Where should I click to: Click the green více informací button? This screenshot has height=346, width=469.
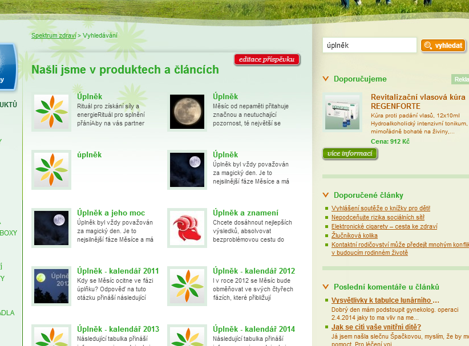(350, 153)
